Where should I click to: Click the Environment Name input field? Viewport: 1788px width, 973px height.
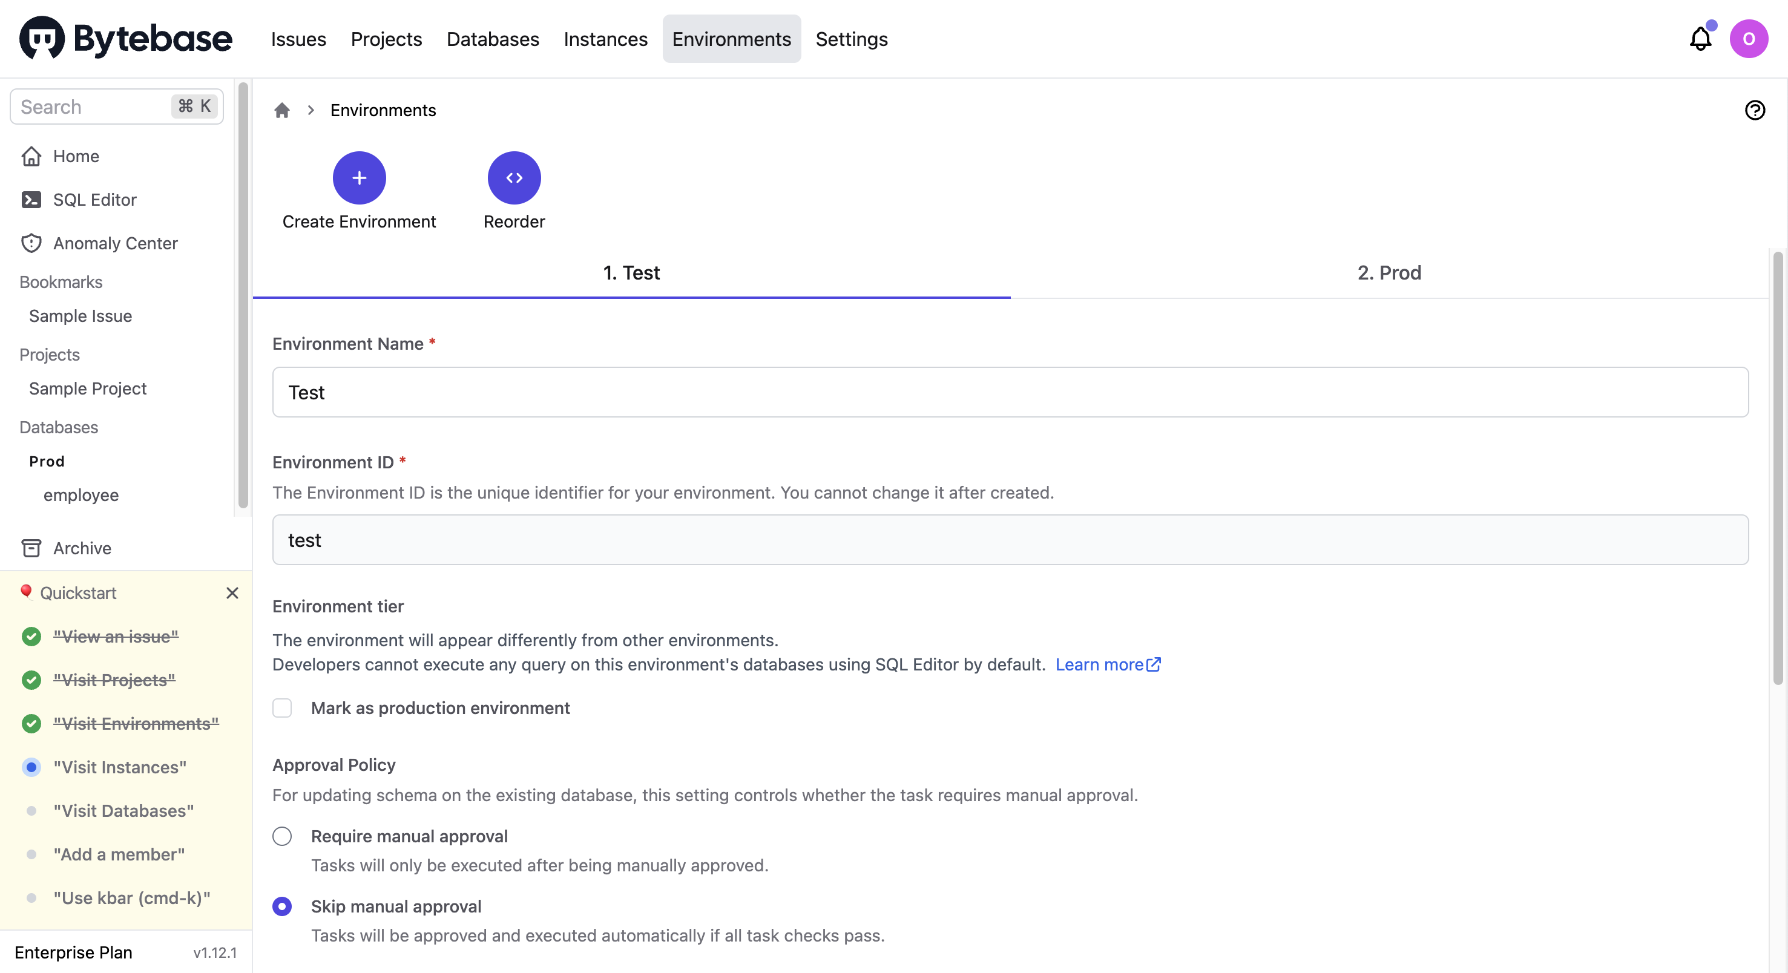[1010, 392]
